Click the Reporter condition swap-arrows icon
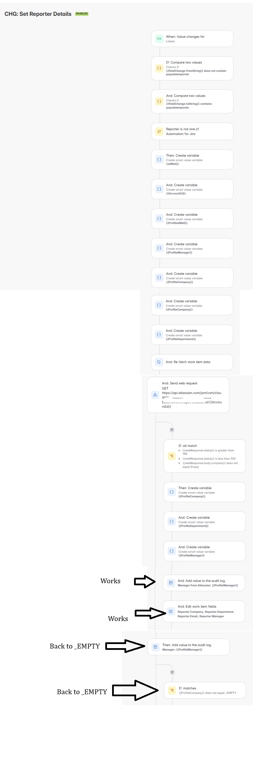The image size is (253, 767). point(159,131)
